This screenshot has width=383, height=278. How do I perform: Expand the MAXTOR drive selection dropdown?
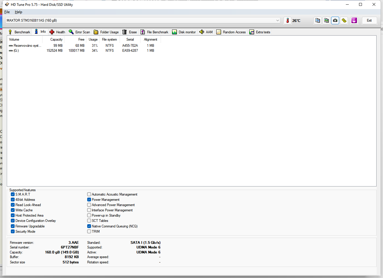pyautogui.click(x=277, y=20)
